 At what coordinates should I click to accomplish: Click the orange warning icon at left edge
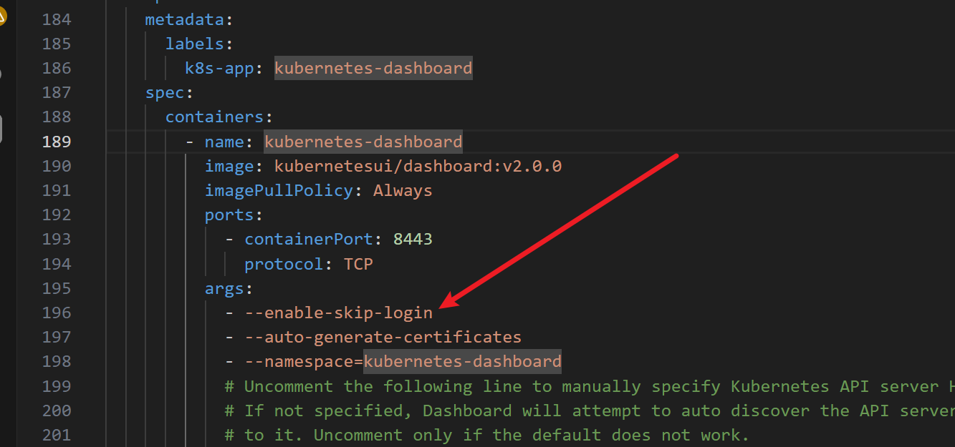click(x=2, y=14)
